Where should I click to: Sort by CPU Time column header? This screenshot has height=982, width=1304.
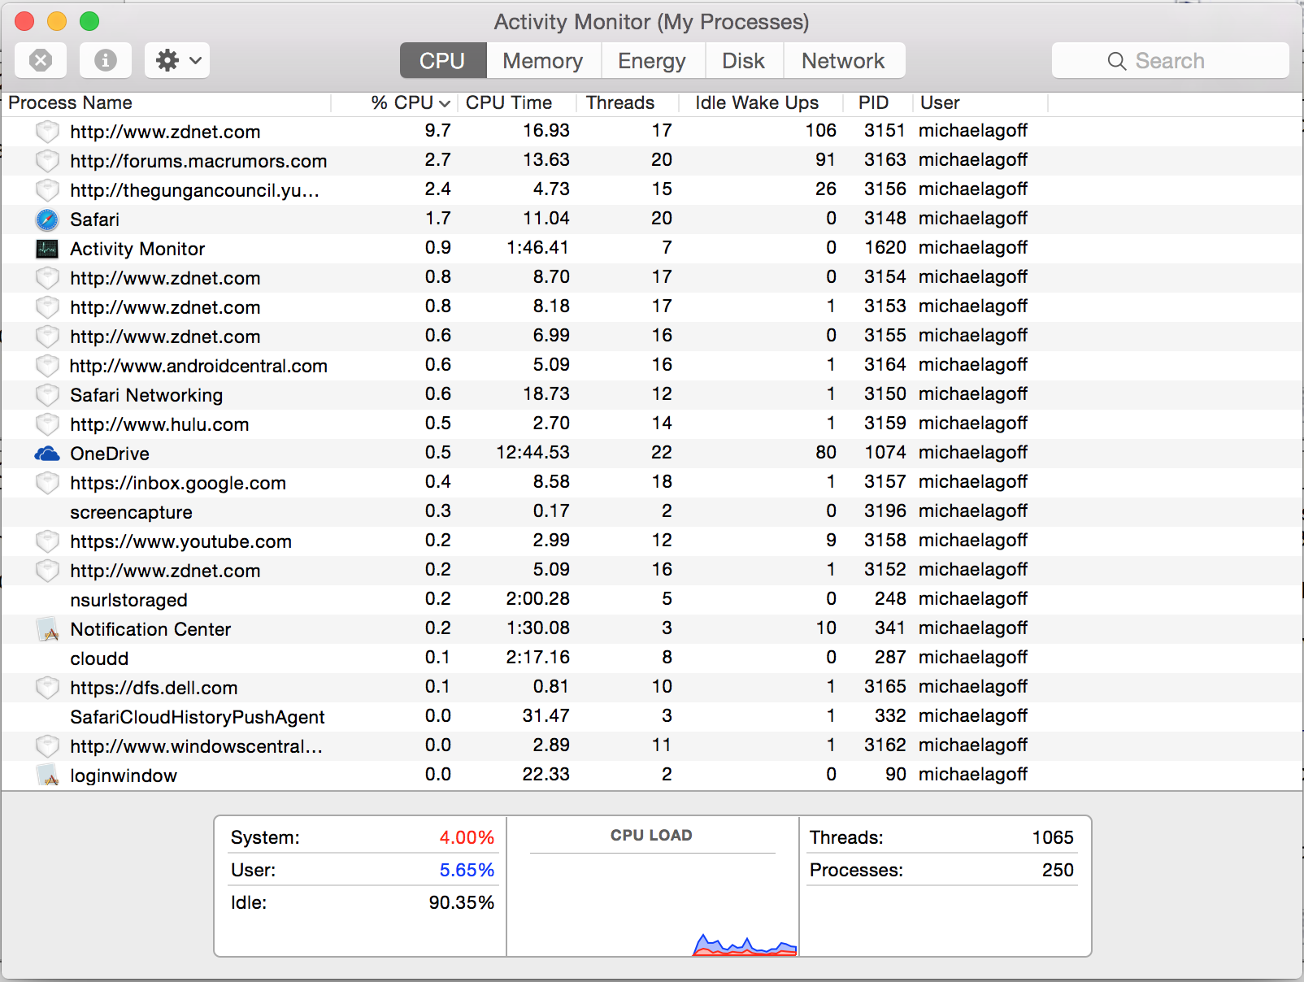pos(517,103)
